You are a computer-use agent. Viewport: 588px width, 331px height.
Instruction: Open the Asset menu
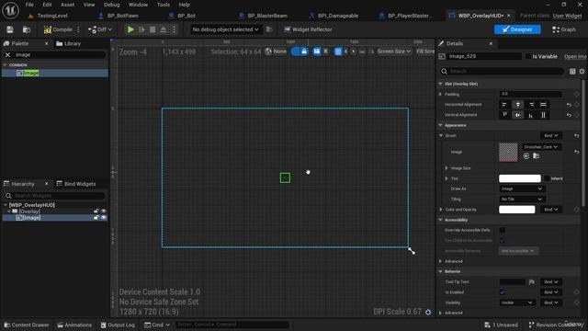67,5
